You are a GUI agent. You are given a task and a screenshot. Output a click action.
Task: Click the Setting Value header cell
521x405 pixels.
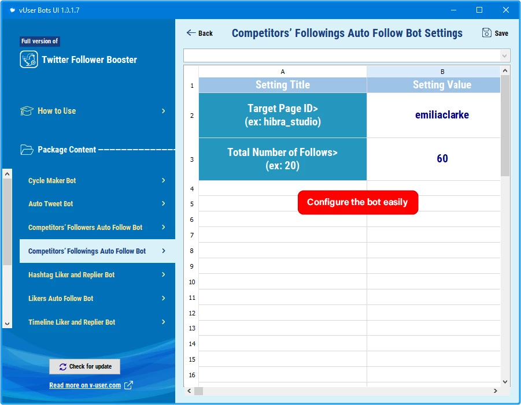click(433, 85)
